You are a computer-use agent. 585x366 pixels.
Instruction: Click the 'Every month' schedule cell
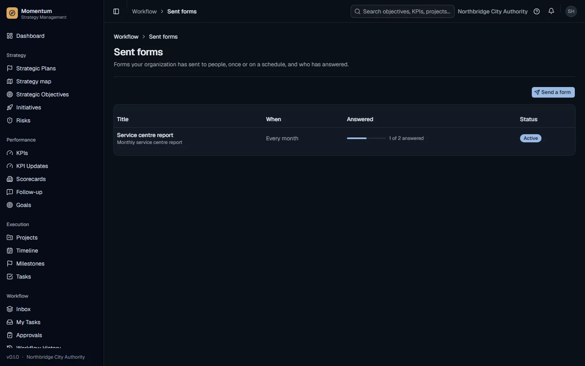coord(282,138)
